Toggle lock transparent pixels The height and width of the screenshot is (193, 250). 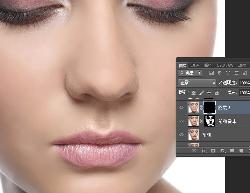pyautogui.click(x=193, y=93)
